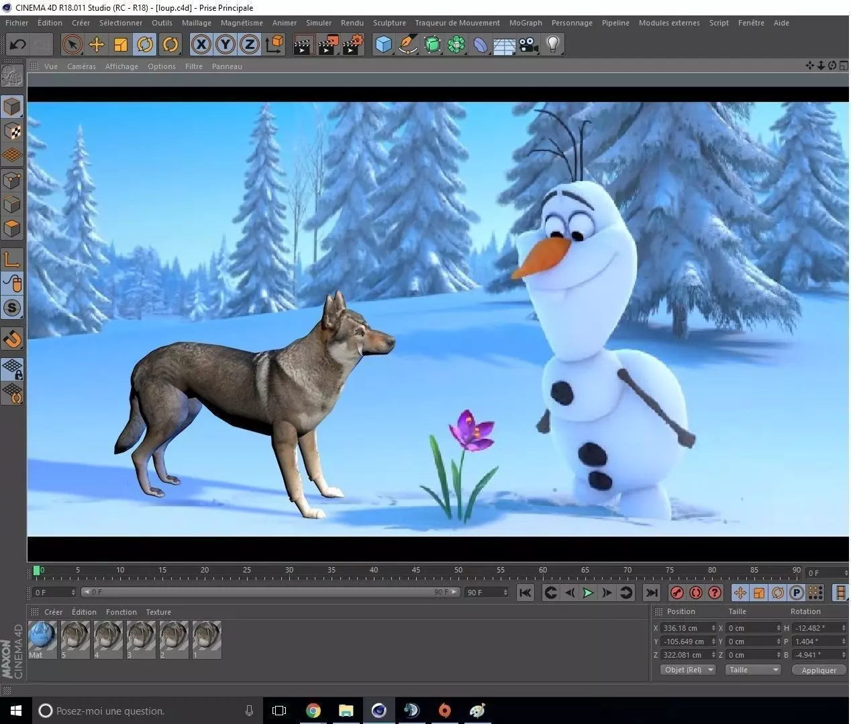Select the Move tool
Image resolution: width=851 pixels, height=724 pixels.
pyautogui.click(x=97, y=45)
